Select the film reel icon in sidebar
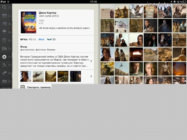 click(x=5, y=24)
